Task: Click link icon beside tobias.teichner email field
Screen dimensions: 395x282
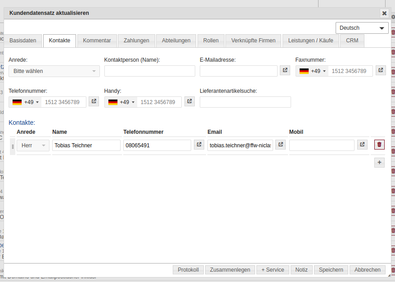Action: click(x=280, y=145)
